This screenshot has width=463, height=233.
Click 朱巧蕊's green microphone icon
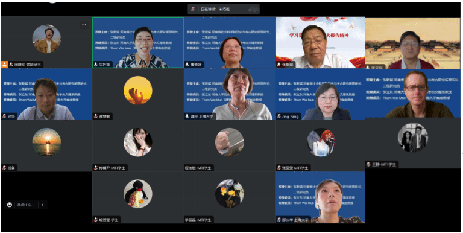tap(96, 65)
